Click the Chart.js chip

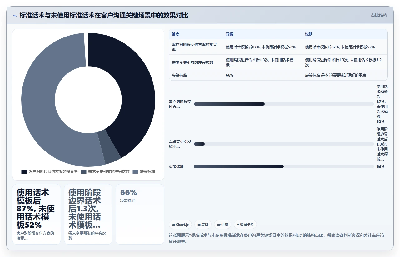180,225
